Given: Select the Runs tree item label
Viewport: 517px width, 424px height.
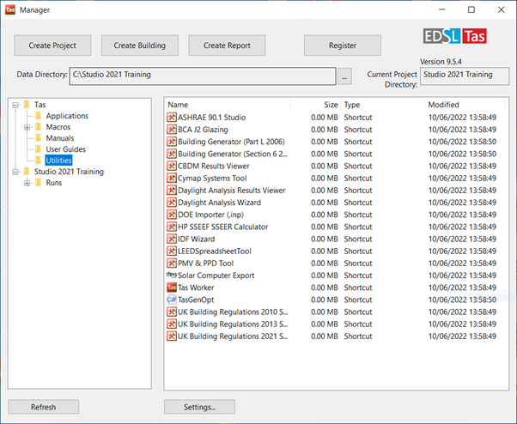Looking at the screenshot, I should coord(54,183).
